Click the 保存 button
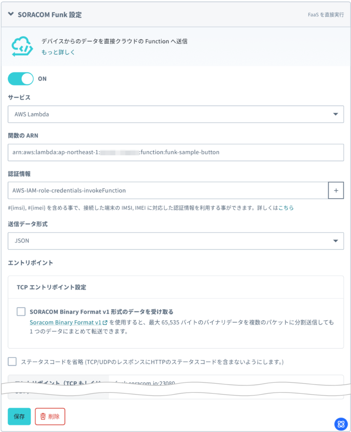Screen dimensions: 351x432 point(19,416)
